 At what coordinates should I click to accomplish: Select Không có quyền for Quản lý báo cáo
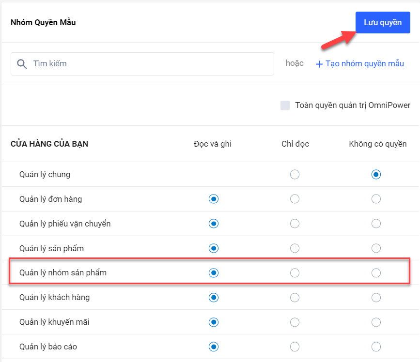(x=376, y=347)
